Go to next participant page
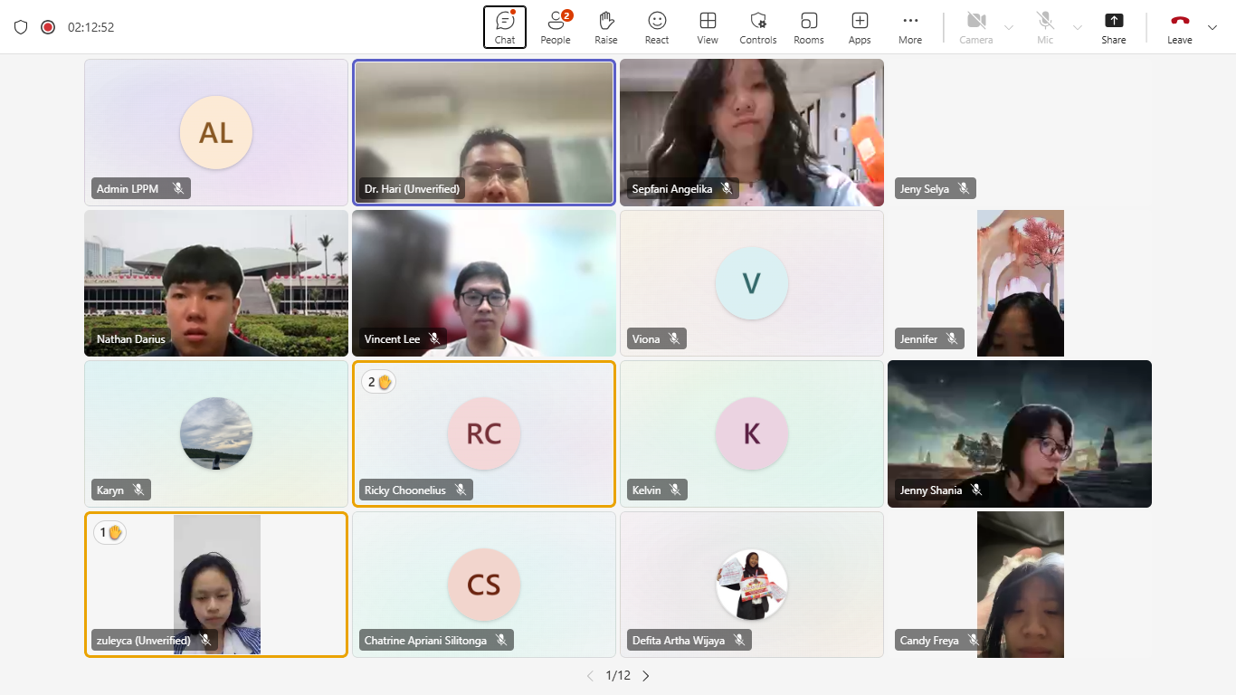Viewport: 1236px width, 695px height. pyautogui.click(x=646, y=676)
